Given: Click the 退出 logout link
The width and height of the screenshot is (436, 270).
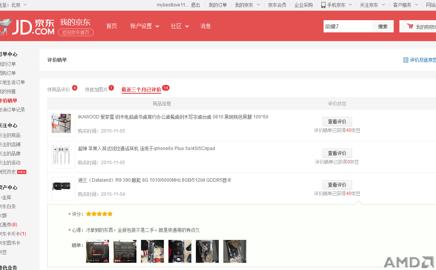Looking at the screenshot, I should click(195, 5).
